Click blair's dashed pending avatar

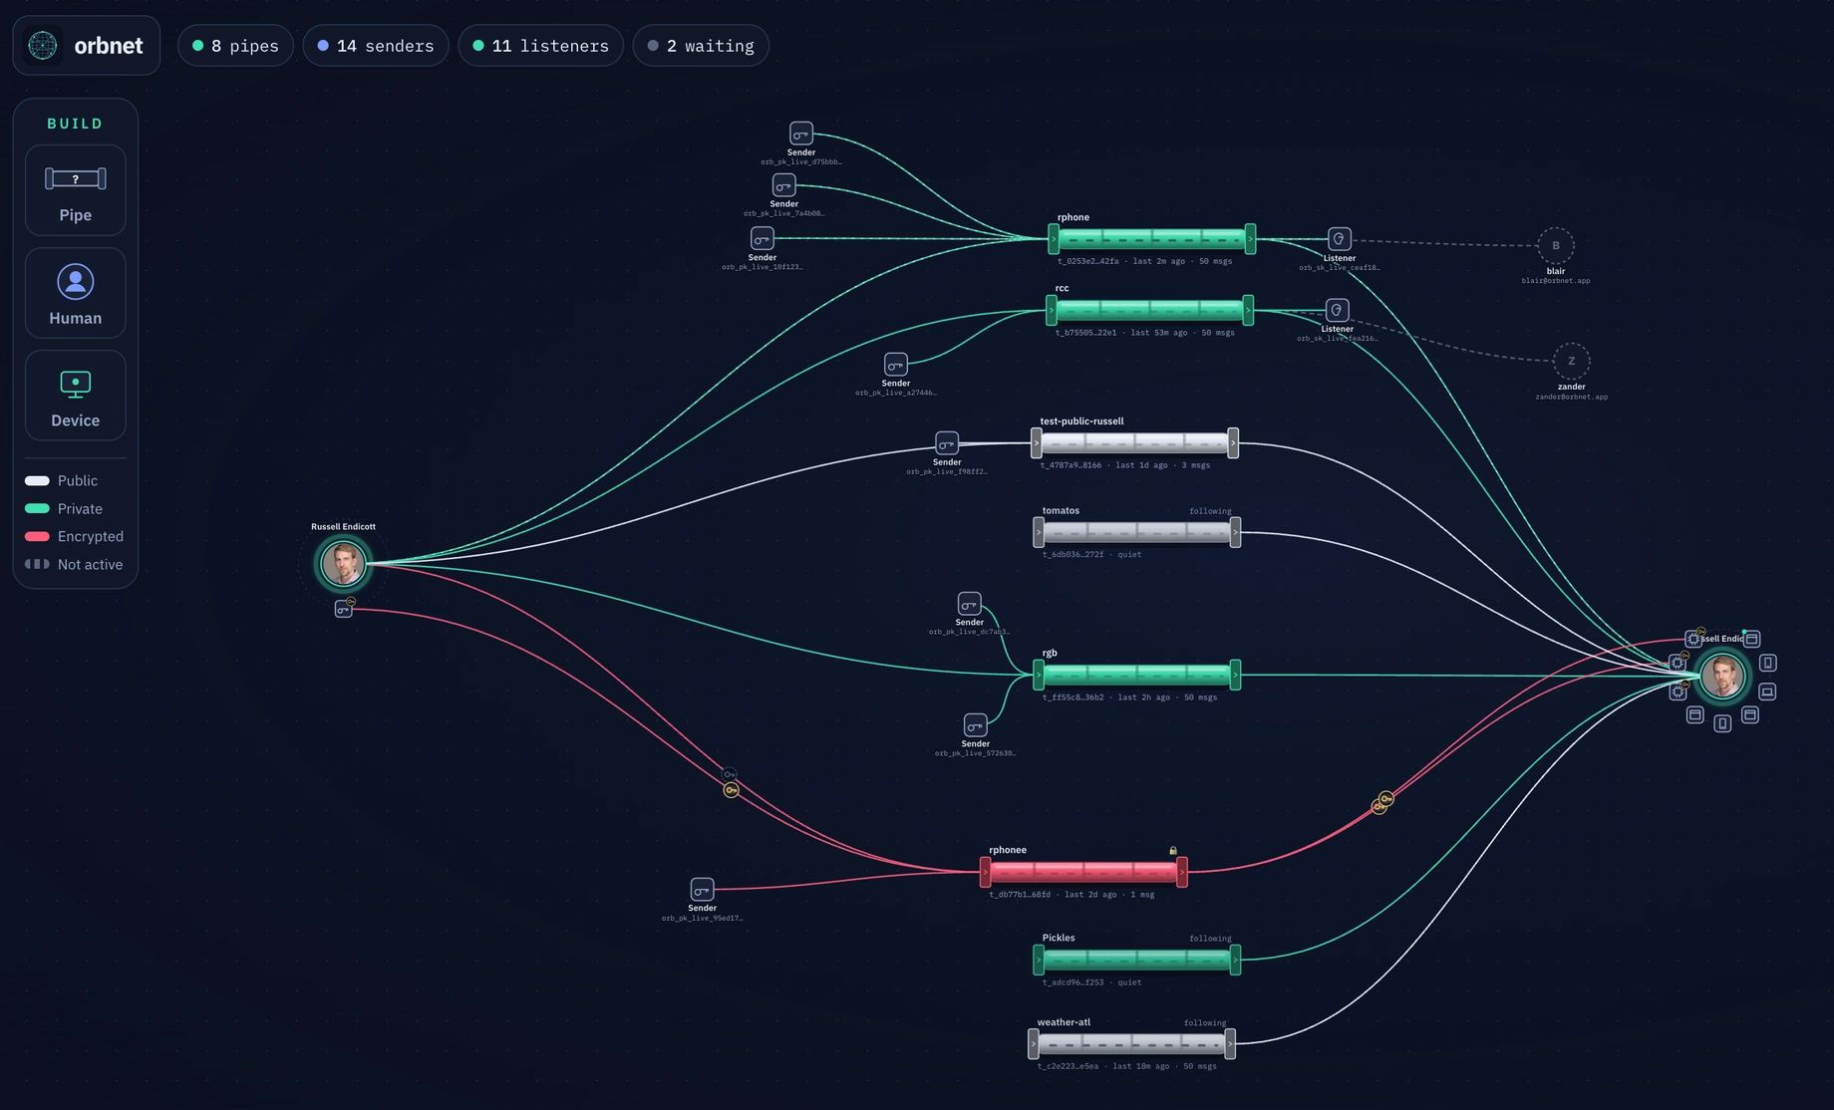click(1556, 245)
